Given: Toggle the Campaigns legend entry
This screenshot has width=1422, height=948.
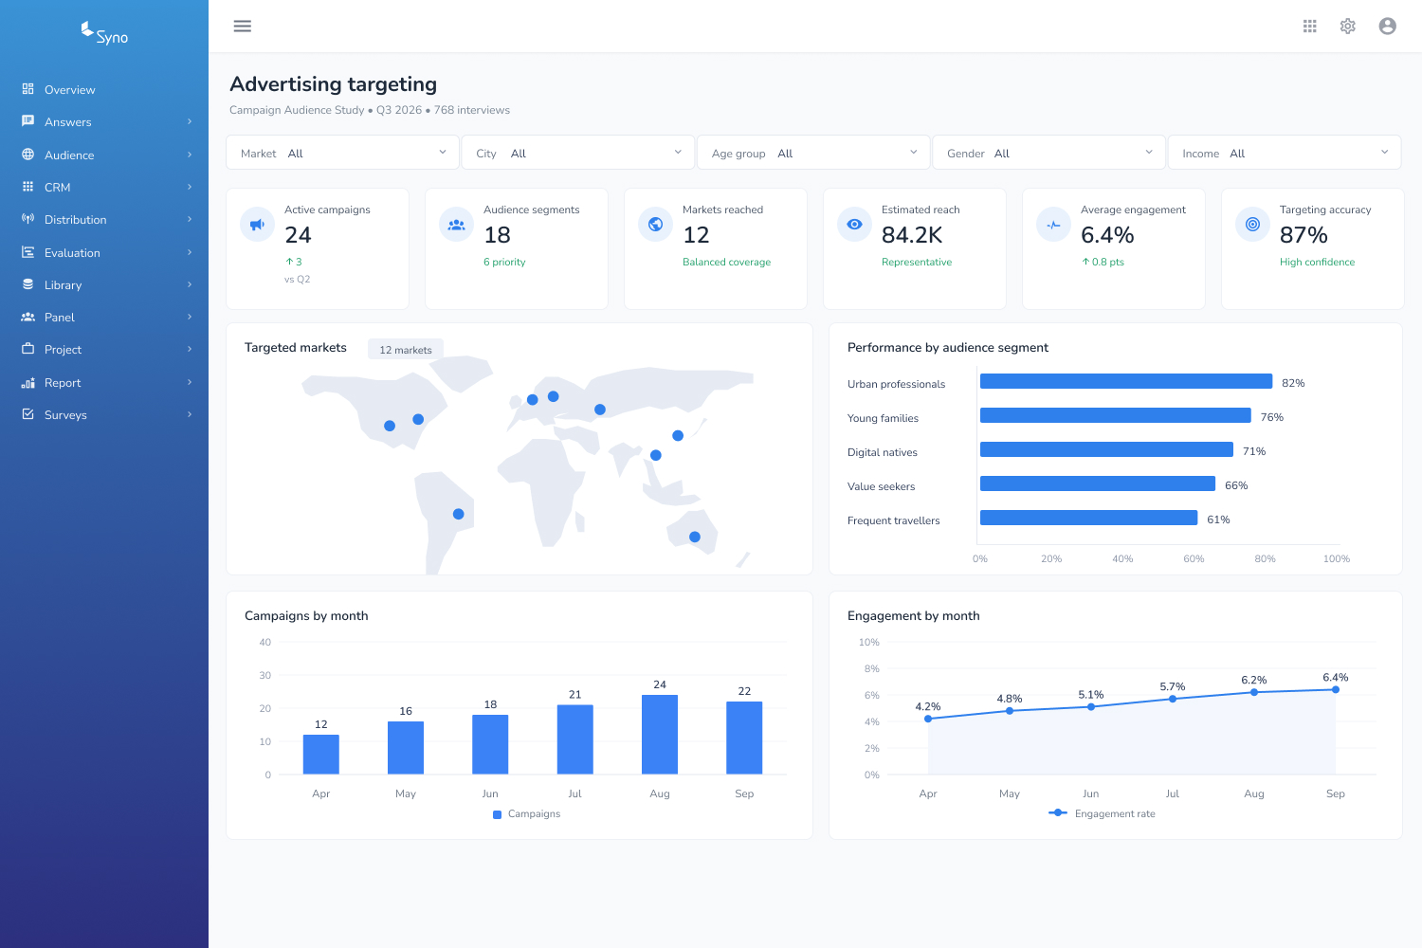Looking at the screenshot, I should pos(527,814).
